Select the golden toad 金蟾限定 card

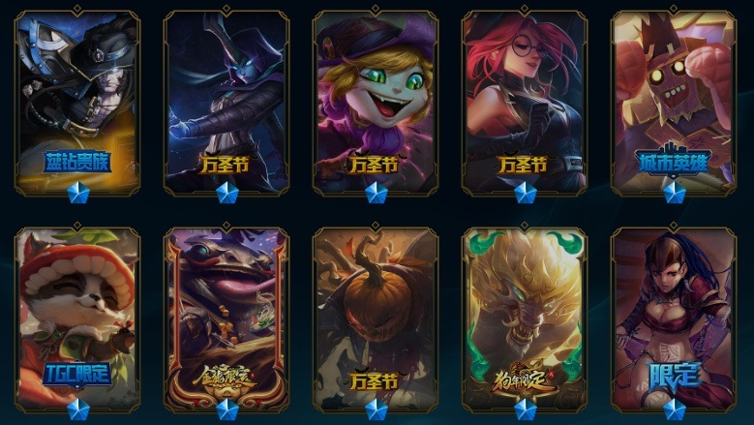click(x=226, y=319)
